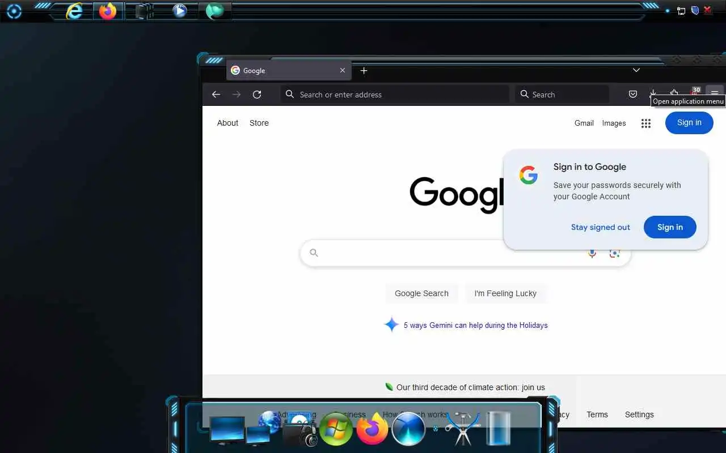Click the Firefox toolbar Search box
Image resolution: width=726 pixels, height=453 pixels.
(562, 95)
